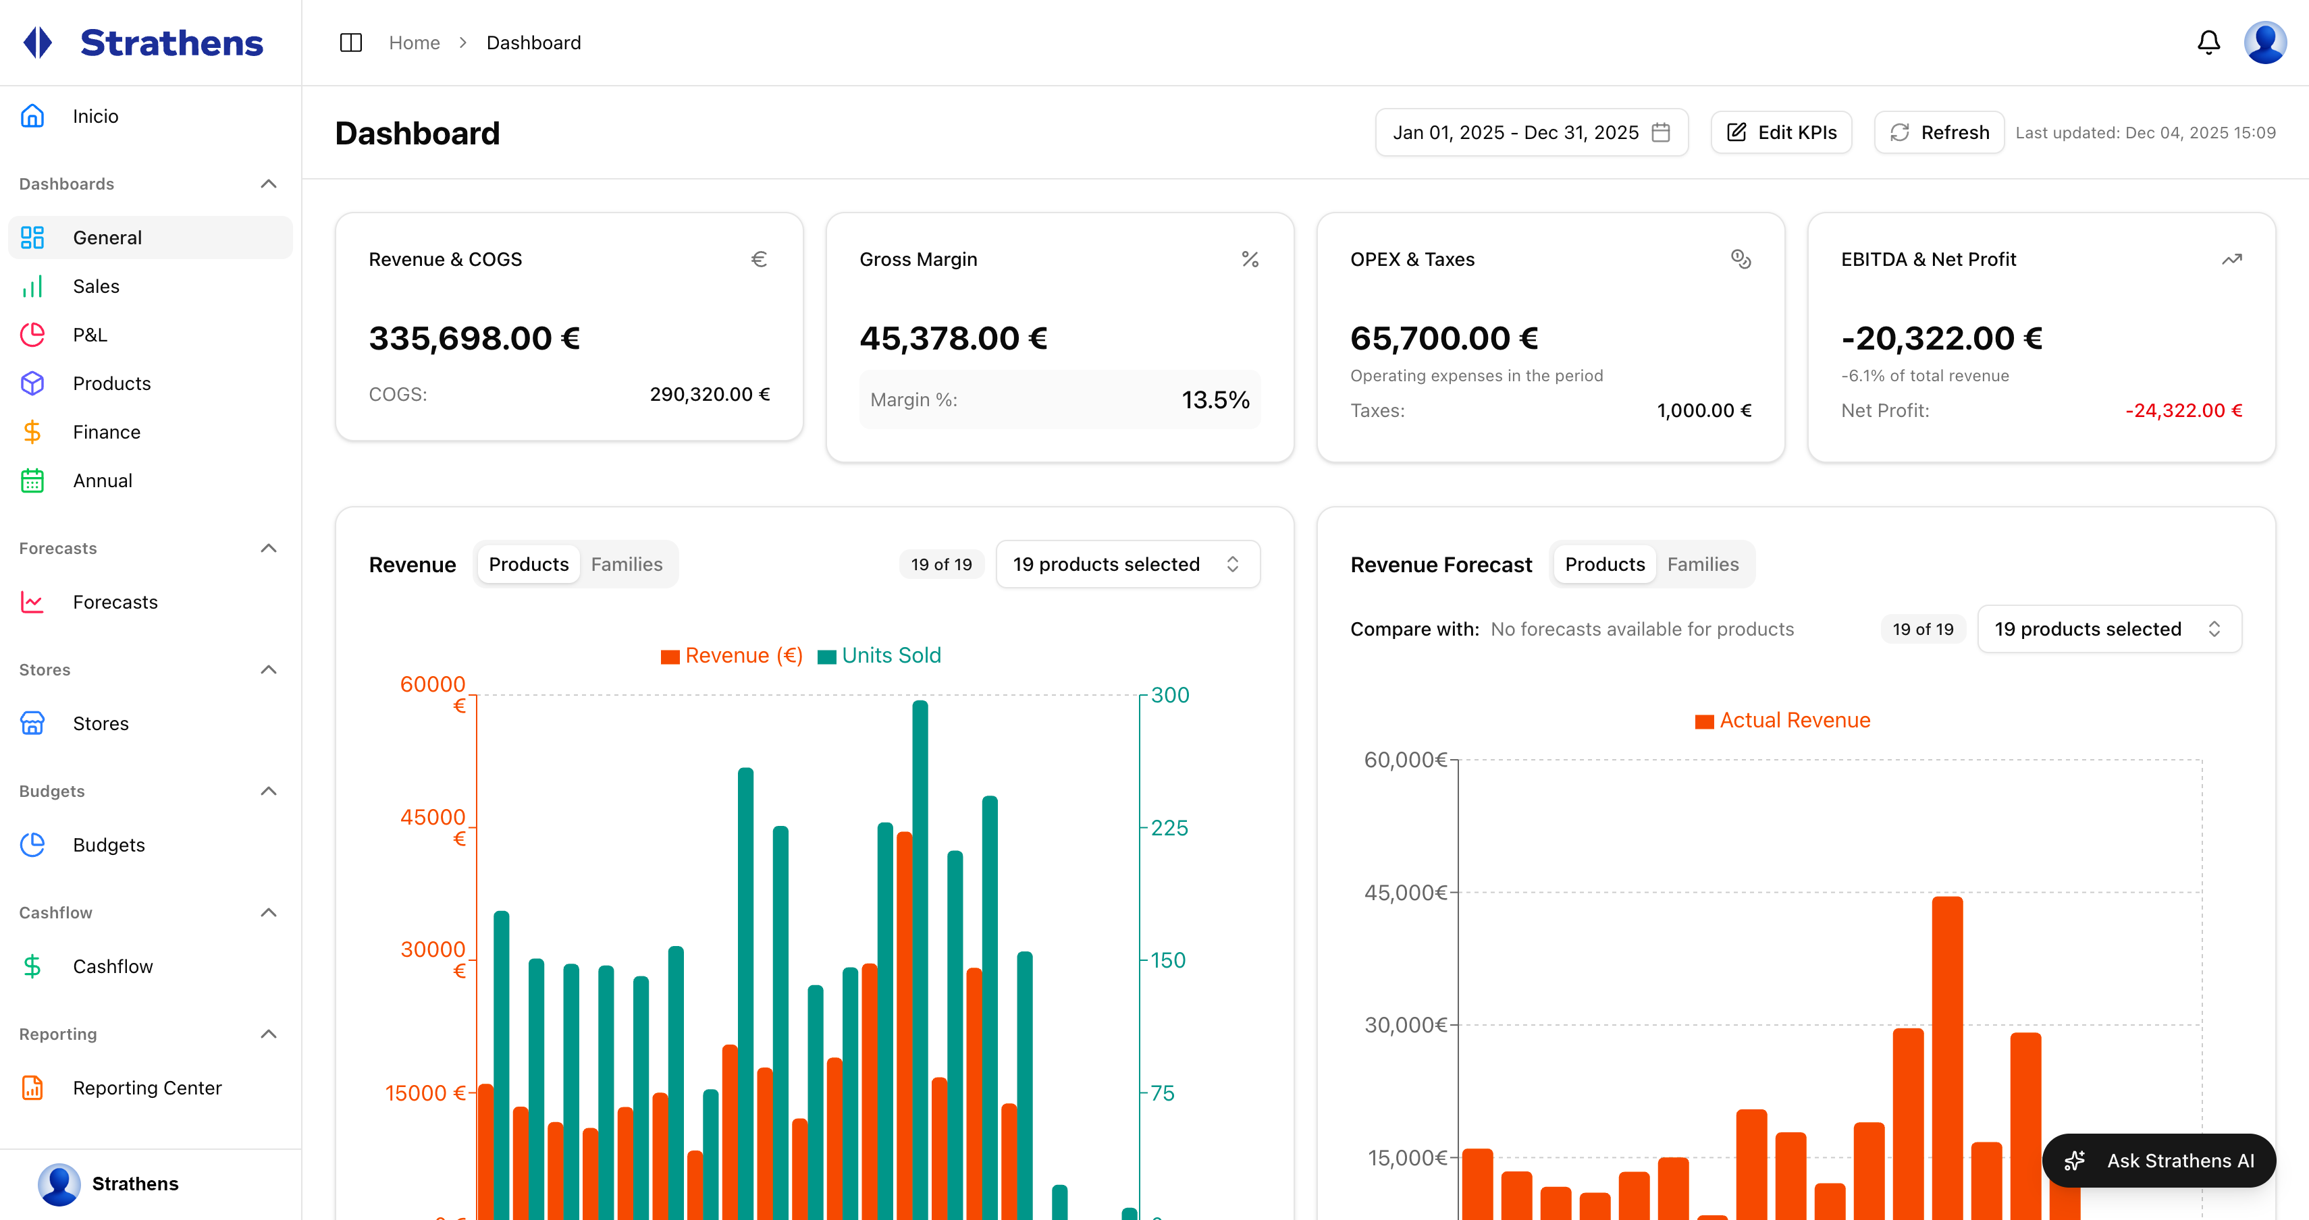Toggle Revenue (€) legend series
Image resolution: width=2309 pixels, height=1220 pixels.
(x=731, y=656)
